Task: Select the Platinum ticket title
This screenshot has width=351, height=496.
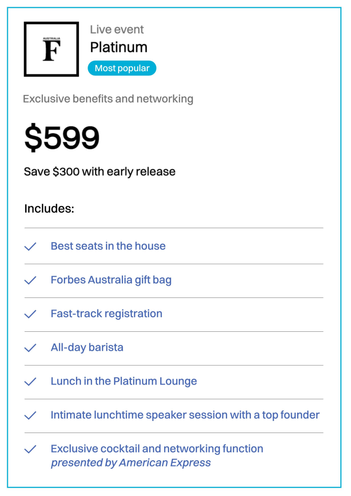Action: pos(119,47)
